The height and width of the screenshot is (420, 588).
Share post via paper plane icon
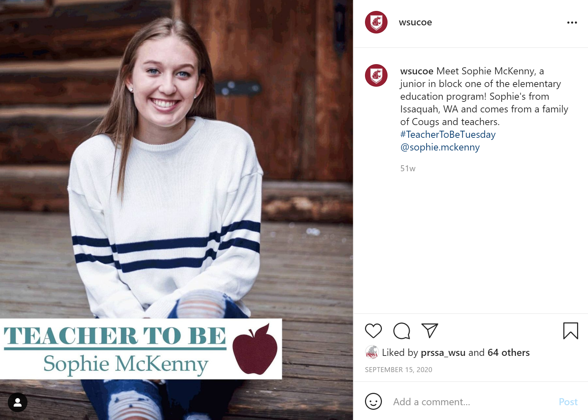click(430, 331)
